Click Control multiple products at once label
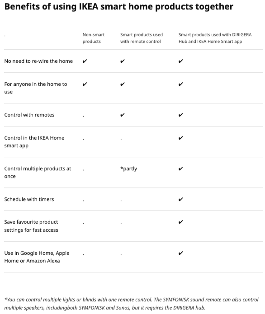265x314 pixels. point(38,173)
